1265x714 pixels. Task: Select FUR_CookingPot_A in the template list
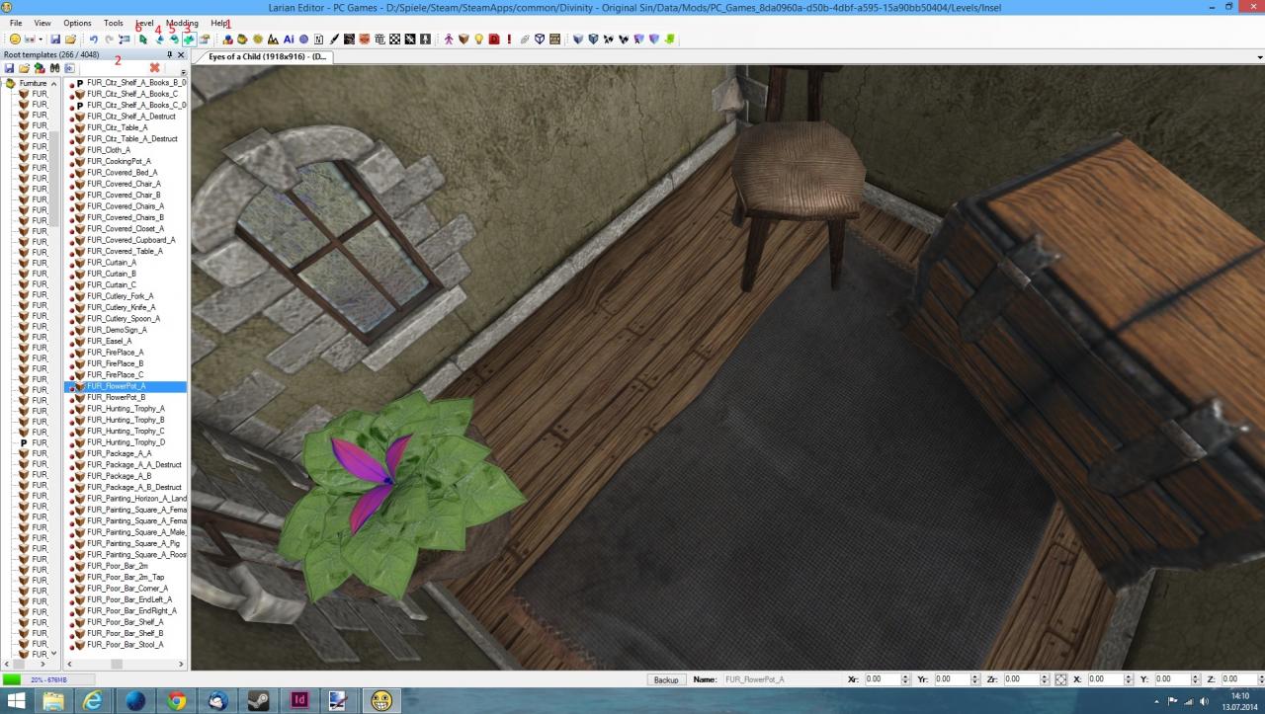119,161
